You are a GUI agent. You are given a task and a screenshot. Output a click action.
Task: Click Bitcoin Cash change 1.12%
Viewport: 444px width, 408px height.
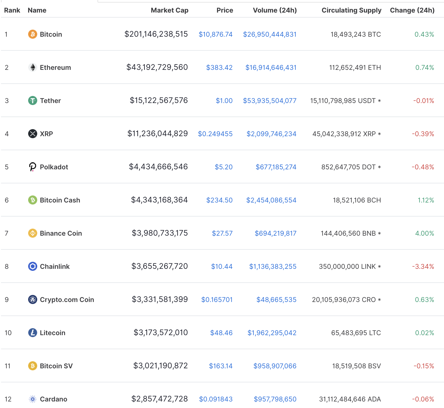(426, 200)
